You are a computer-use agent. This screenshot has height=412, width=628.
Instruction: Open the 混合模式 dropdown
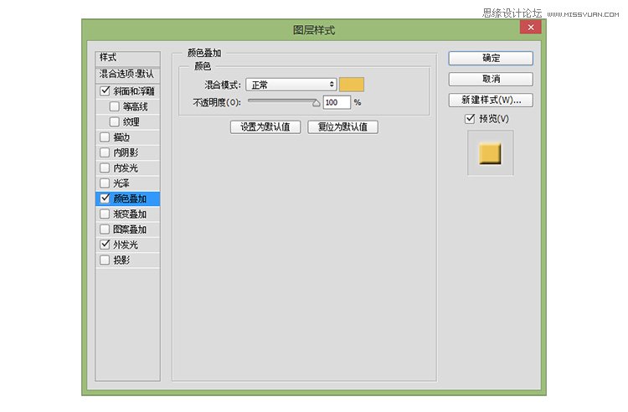coord(291,85)
